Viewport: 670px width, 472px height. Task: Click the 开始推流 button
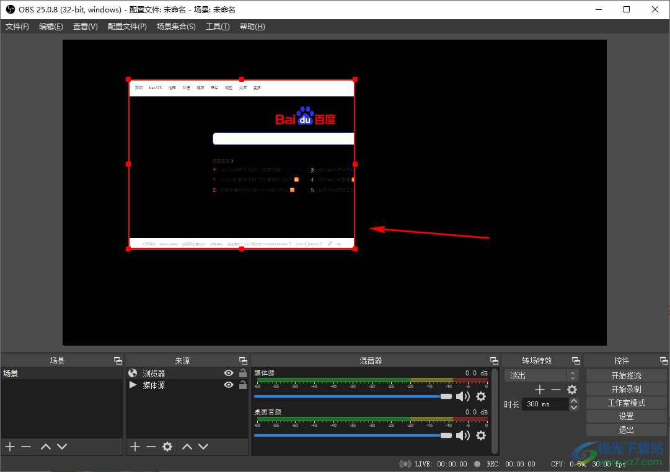(x=626, y=375)
